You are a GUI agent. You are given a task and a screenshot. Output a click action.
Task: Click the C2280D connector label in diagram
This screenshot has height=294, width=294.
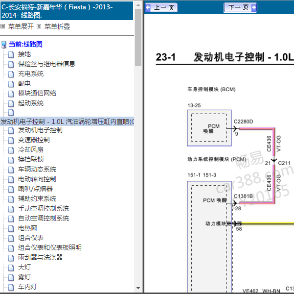click(x=243, y=122)
